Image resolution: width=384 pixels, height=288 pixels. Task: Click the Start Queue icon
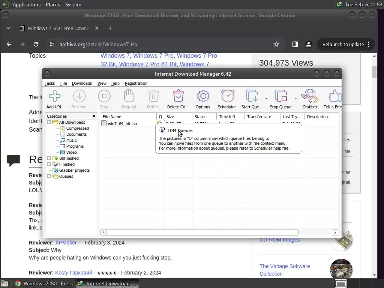tap(252, 96)
